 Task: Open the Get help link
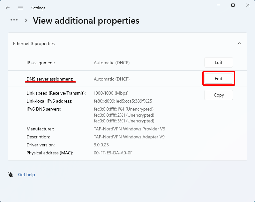[x=26, y=175]
